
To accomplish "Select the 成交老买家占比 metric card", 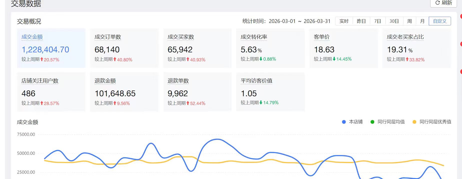I will tap(417, 48).
